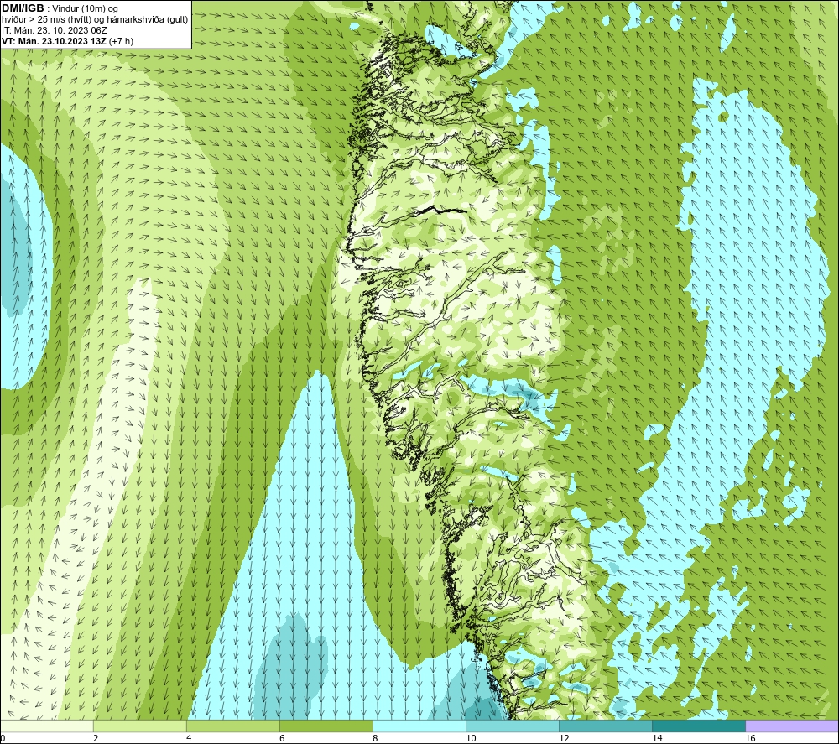
Task: Click the 4–6 m/s green colorbar swatch
Action: (x=232, y=726)
